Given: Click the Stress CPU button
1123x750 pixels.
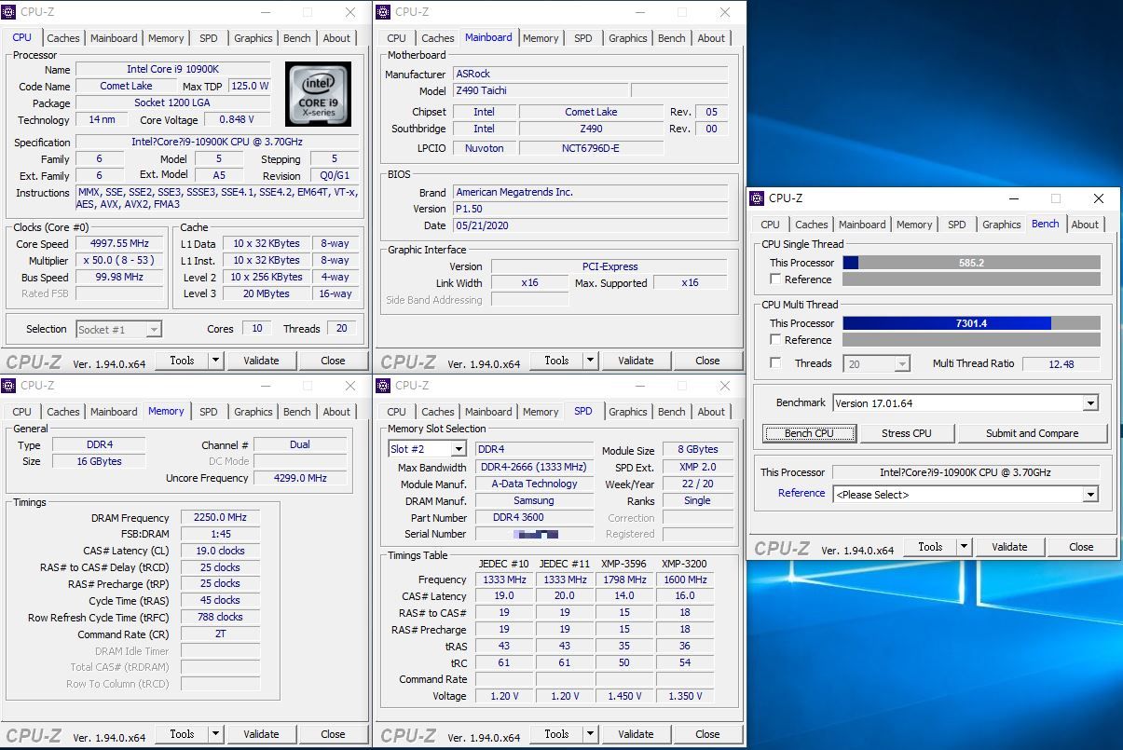Looking at the screenshot, I should pyautogui.click(x=907, y=433).
